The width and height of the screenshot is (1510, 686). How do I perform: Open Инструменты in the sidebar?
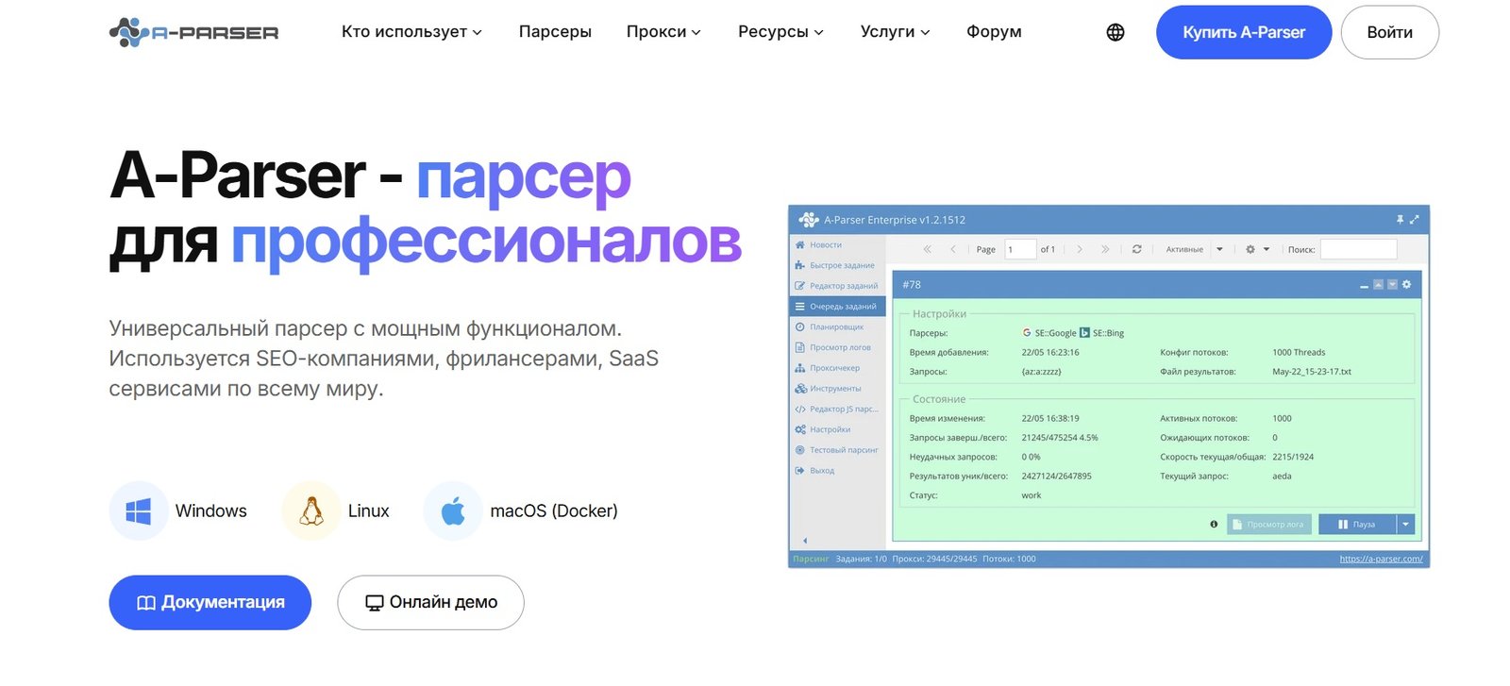pyautogui.click(x=837, y=389)
